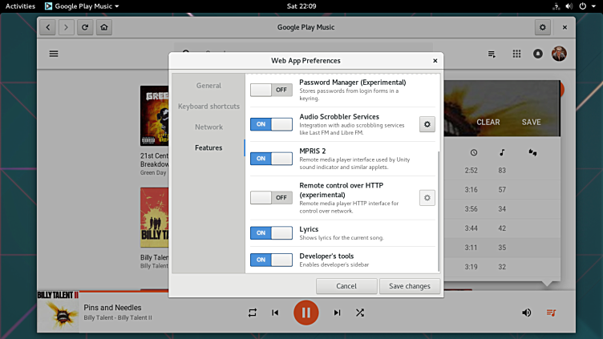The image size is (603, 339).
Task: Pause the current song
Action: tap(306, 312)
